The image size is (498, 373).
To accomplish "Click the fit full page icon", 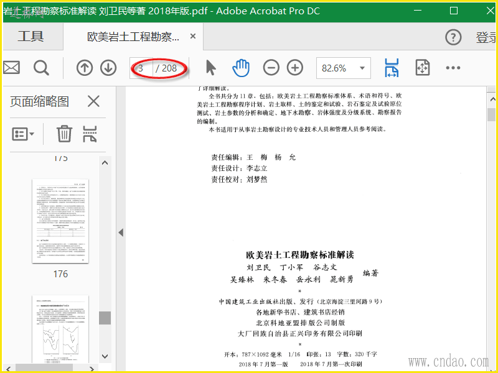I will pyautogui.click(x=423, y=68).
